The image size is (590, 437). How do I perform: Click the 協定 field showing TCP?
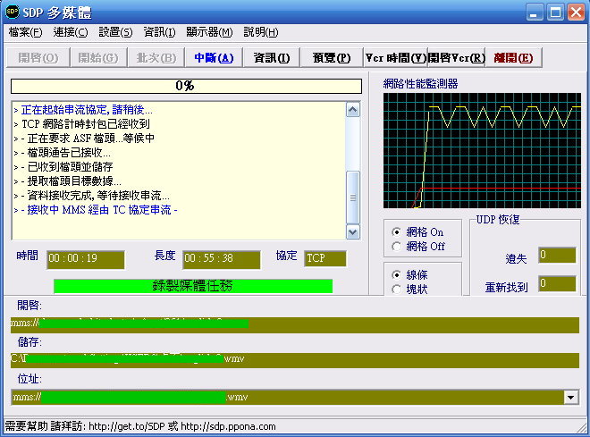tap(325, 259)
